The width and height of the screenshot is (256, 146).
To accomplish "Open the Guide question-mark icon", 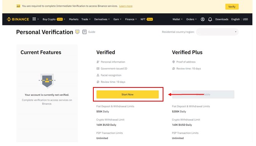I will pyautogui.click(x=84, y=32).
